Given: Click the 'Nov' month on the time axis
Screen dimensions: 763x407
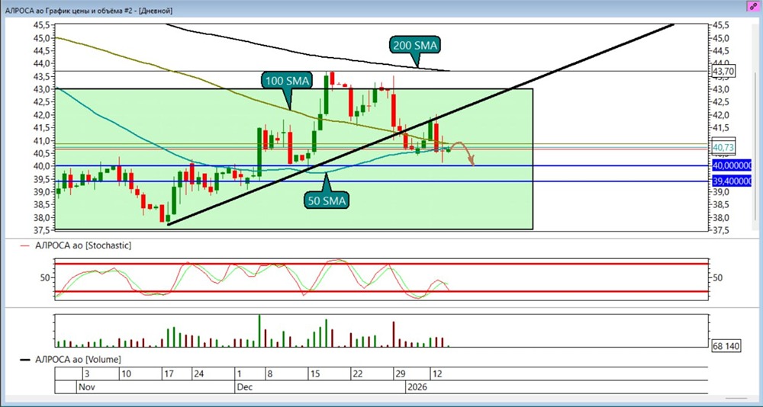Looking at the screenshot, I should pyautogui.click(x=87, y=387).
